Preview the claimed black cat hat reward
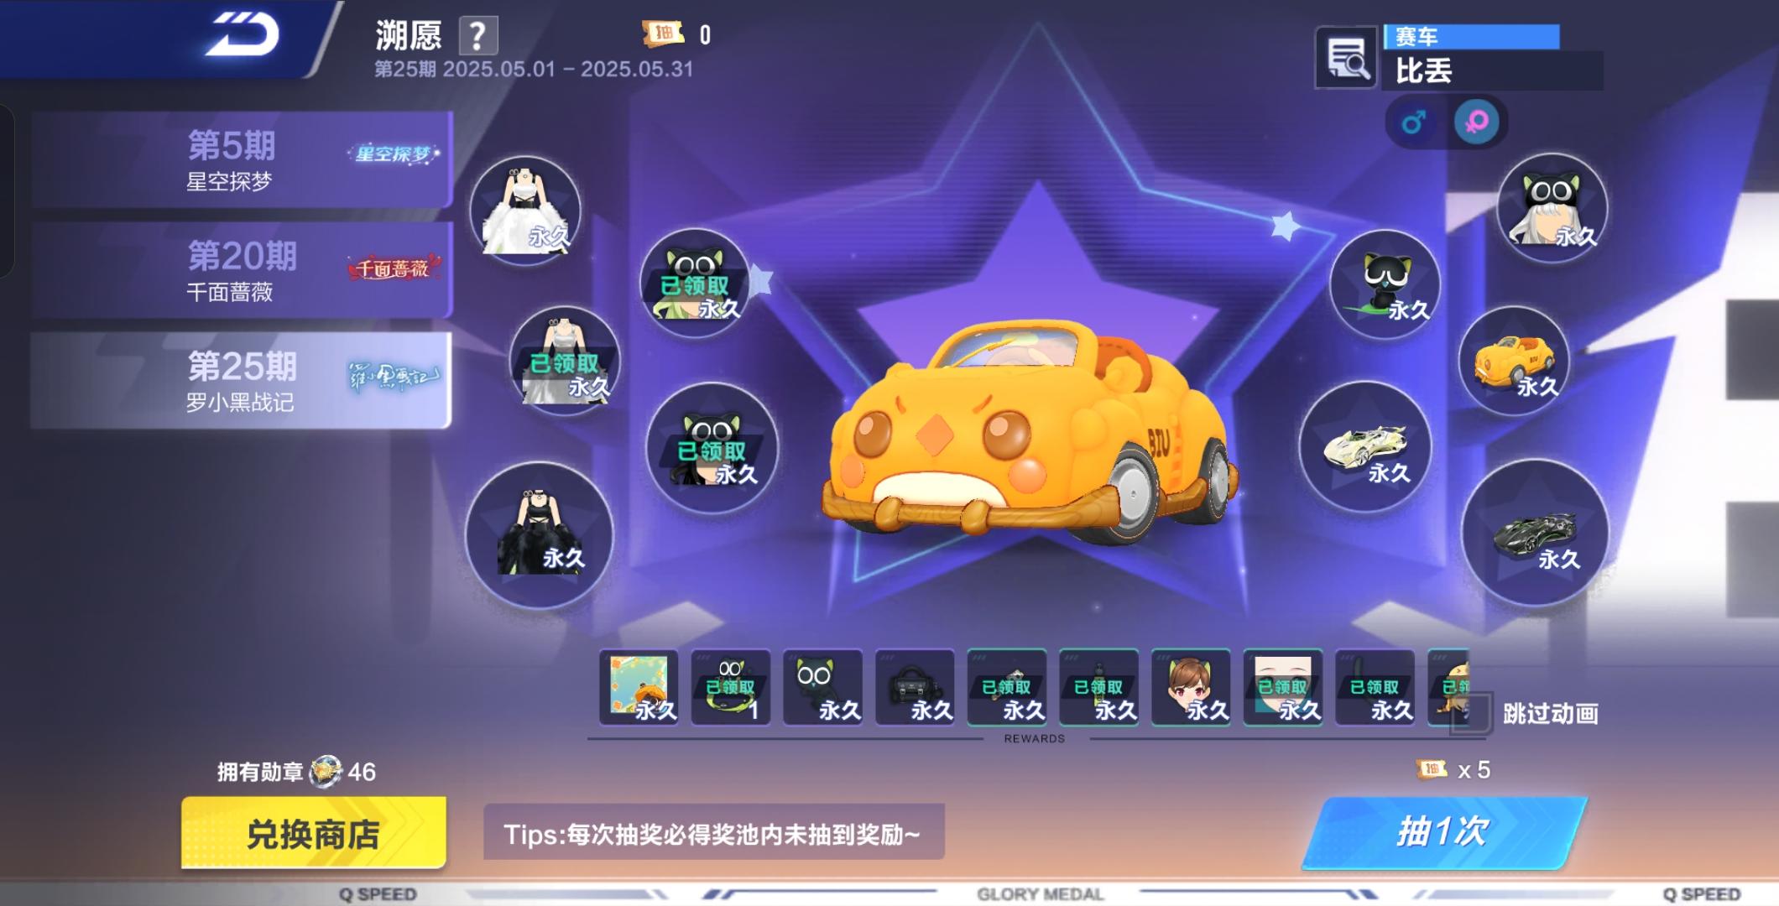 coord(695,284)
